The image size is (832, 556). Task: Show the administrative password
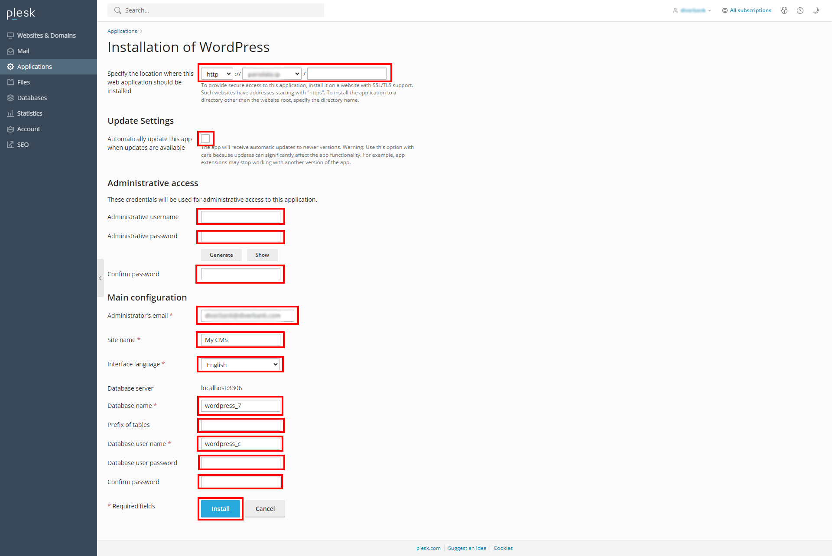262,255
